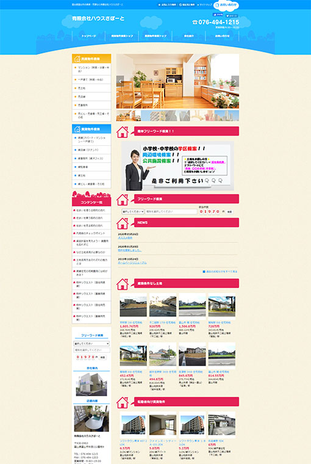Click the link to view all past news
The width and height of the screenshot is (311, 464).
click(220, 271)
